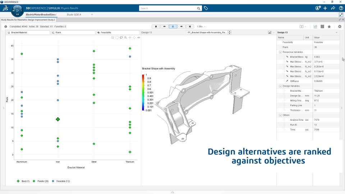Pause the design playback
Image resolution: width=345 pixels, height=194 pixels.
(x=173, y=26)
